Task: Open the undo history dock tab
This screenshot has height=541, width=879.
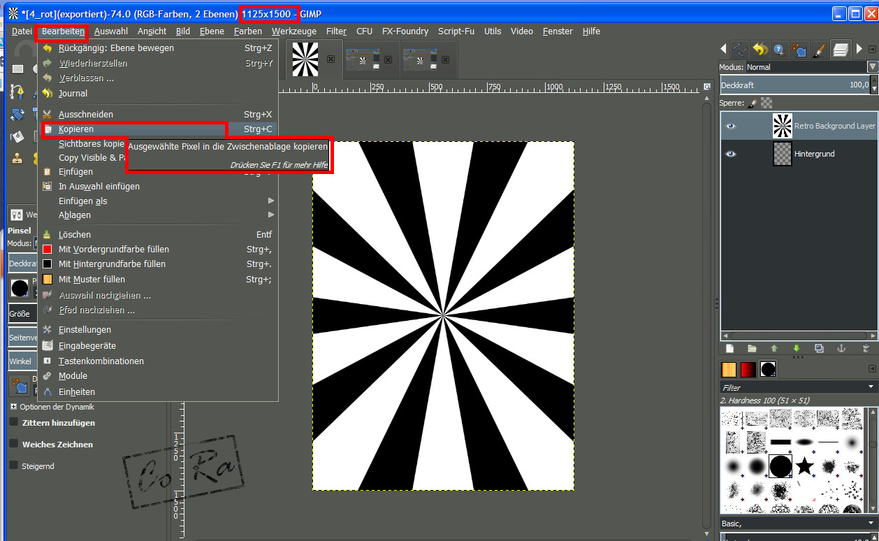Action: tap(760, 50)
